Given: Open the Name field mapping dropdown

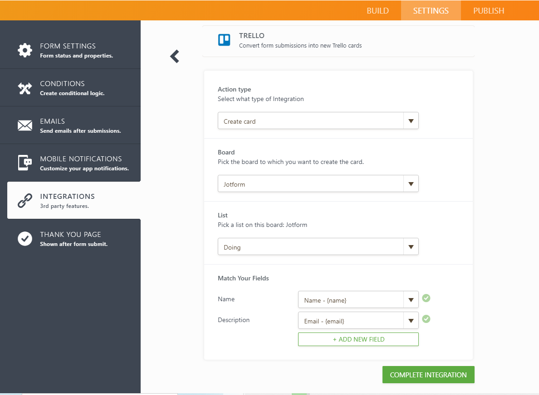Looking at the screenshot, I should pos(358,300).
